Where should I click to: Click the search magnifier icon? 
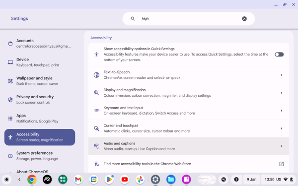(133, 19)
